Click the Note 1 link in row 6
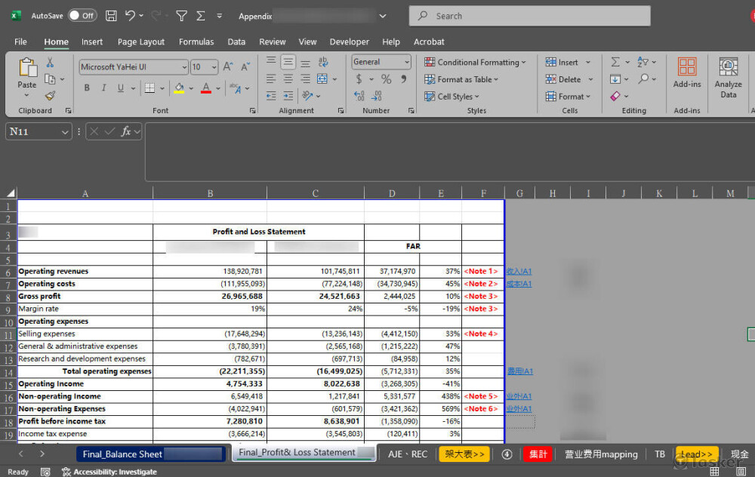Viewport: 755px width, 477px height. pos(481,272)
